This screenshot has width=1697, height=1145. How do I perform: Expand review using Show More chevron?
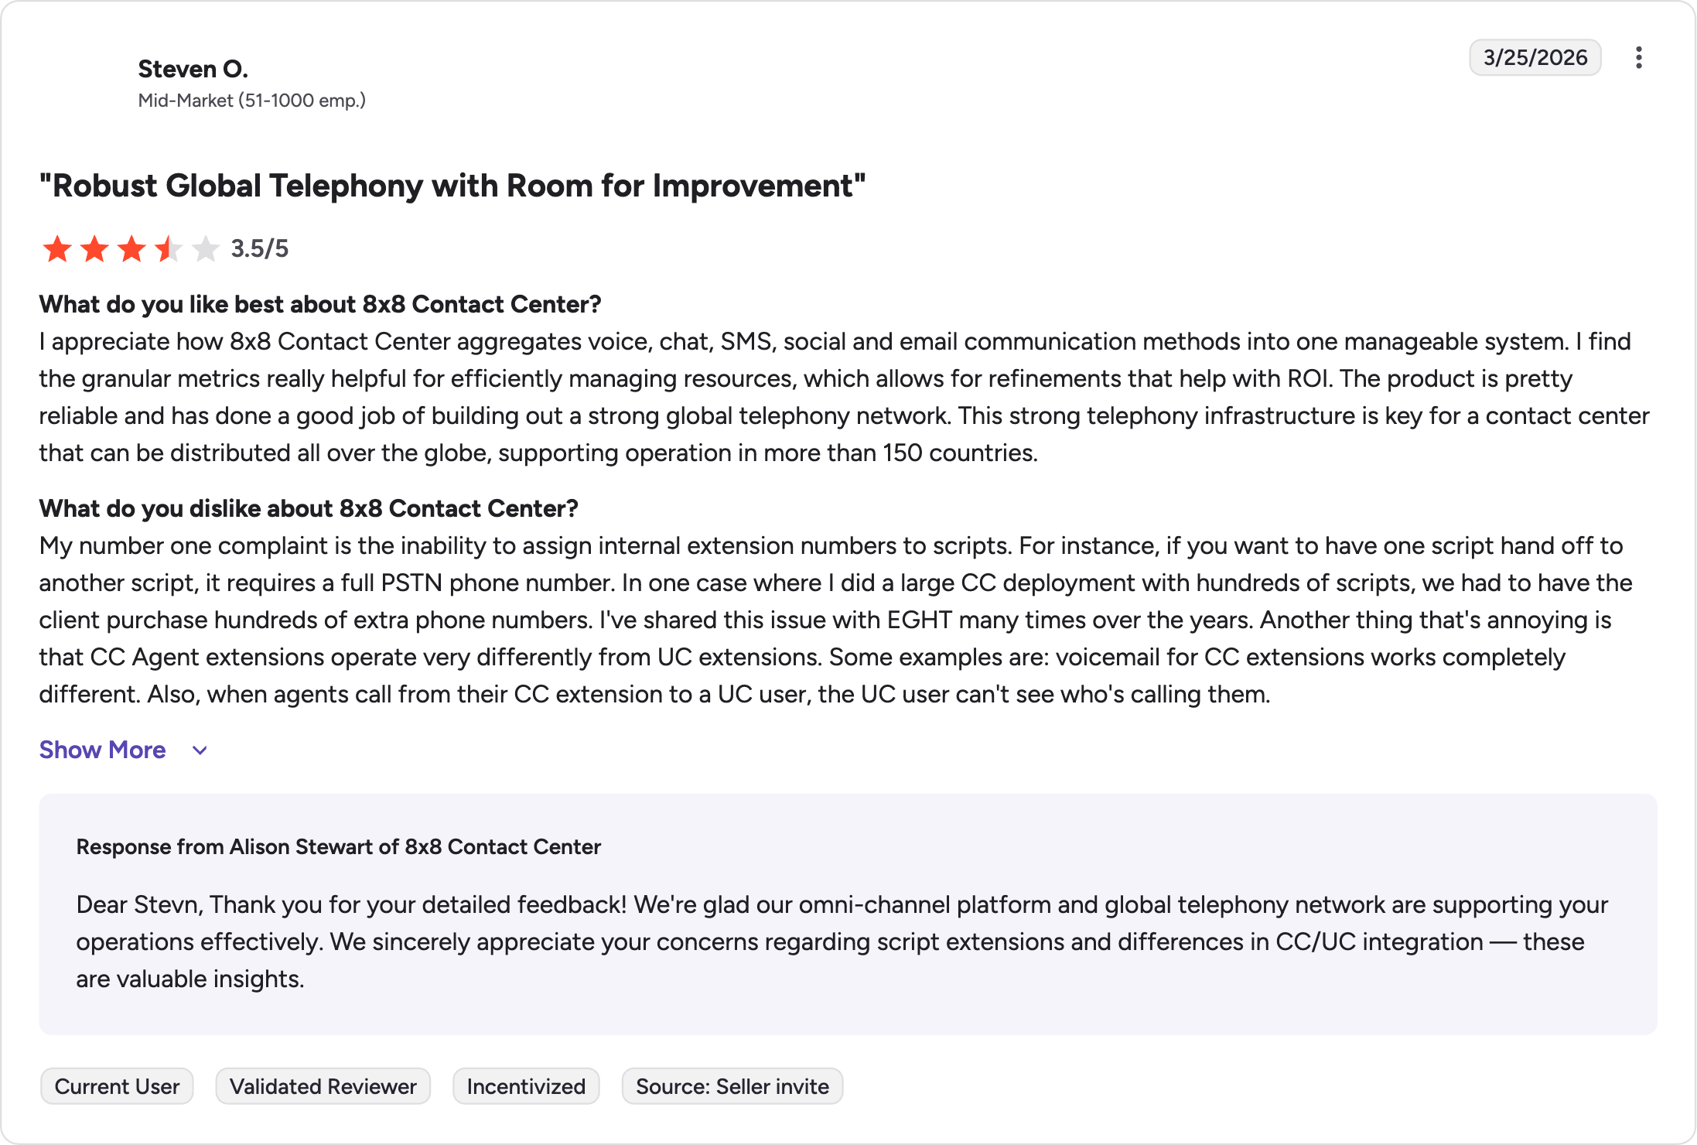coord(200,750)
